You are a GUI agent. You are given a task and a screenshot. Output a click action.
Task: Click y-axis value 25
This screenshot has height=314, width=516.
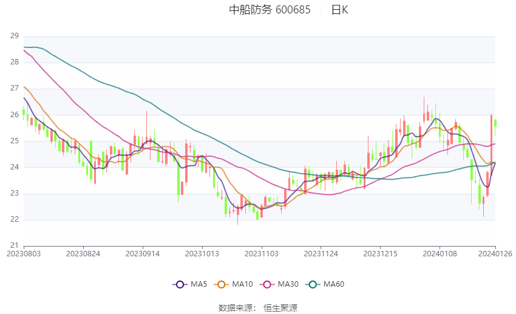[15, 141]
